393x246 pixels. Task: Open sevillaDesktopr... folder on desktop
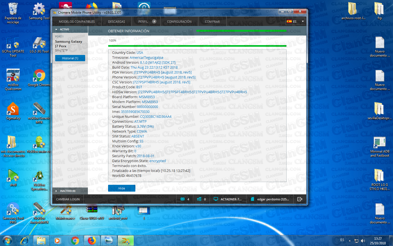pyautogui.click(x=380, y=111)
